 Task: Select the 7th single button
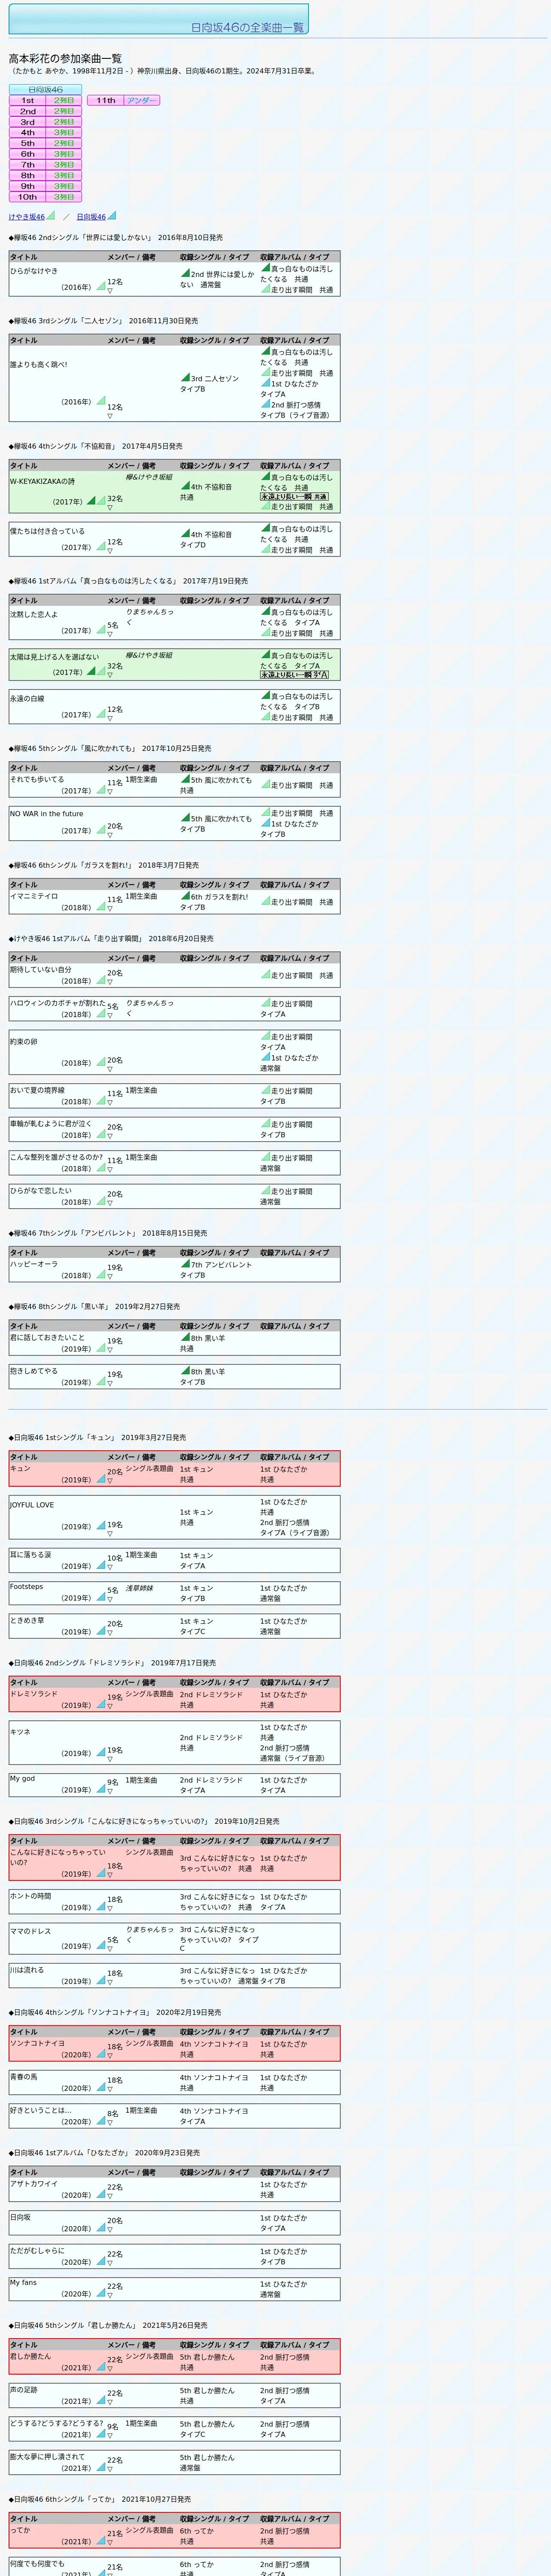(x=28, y=165)
